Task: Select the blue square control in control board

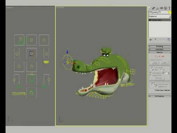Action: point(31,53)
